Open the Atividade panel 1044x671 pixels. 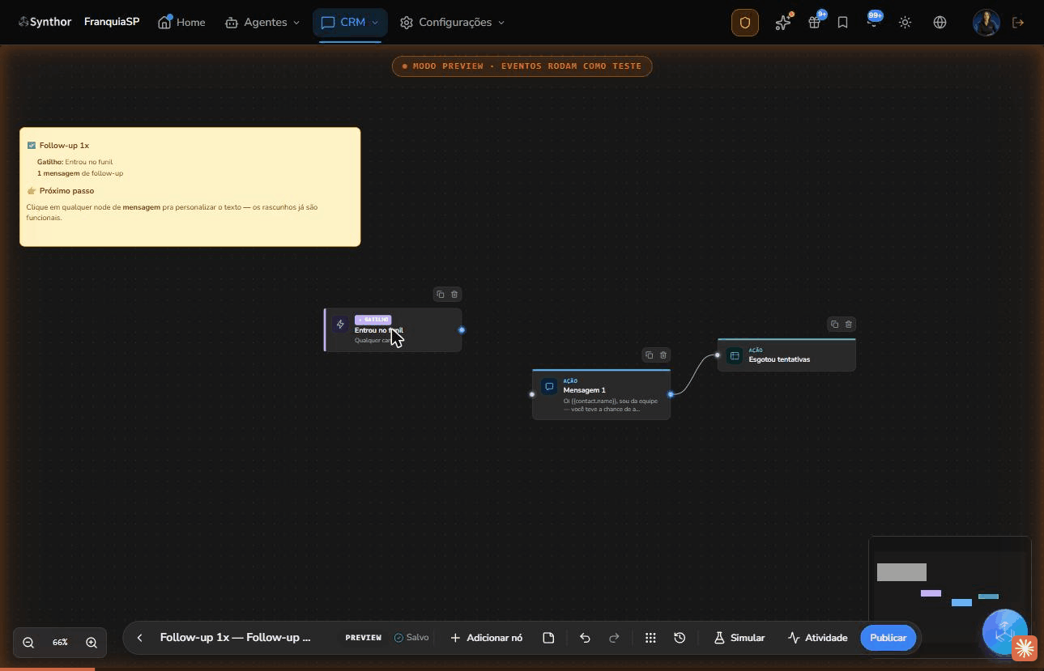pyautogui.click(x=817, y=638)
